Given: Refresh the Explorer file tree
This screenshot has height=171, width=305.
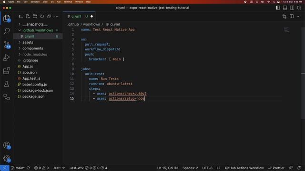Looking at the screenshot, I should [x=42, y=16].
